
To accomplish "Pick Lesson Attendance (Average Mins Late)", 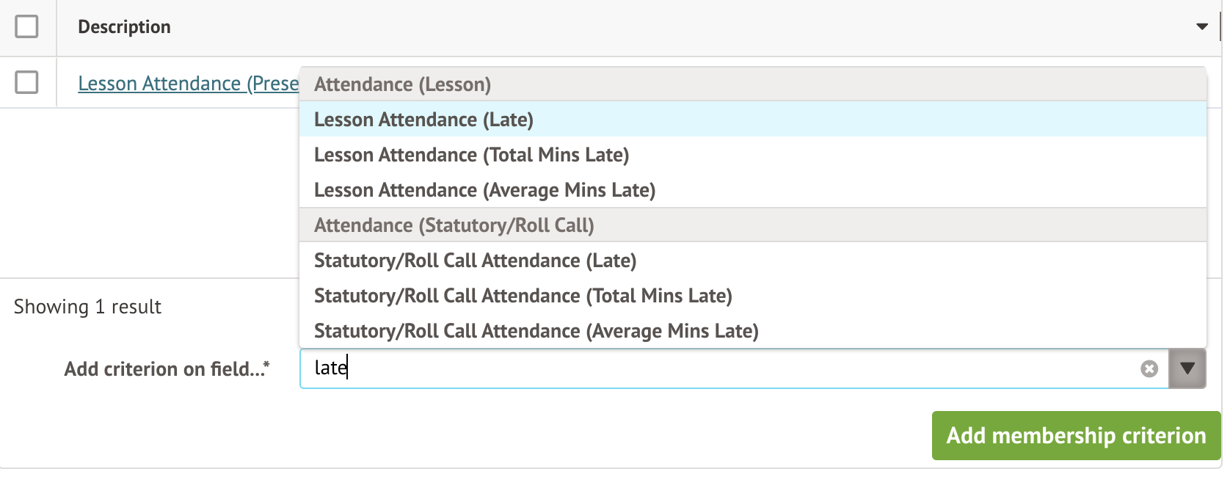I will coord(484,190).
